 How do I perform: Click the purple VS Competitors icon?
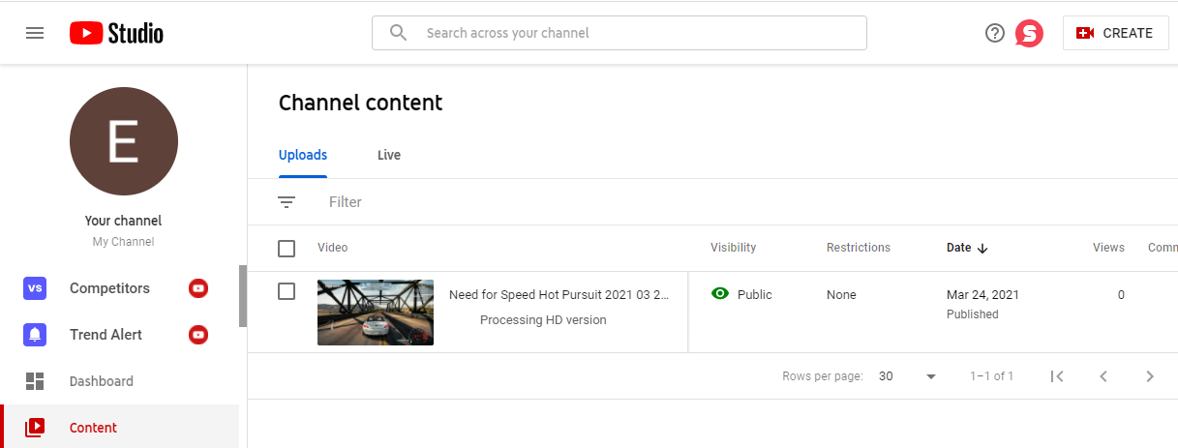click(x=35, y=288)
